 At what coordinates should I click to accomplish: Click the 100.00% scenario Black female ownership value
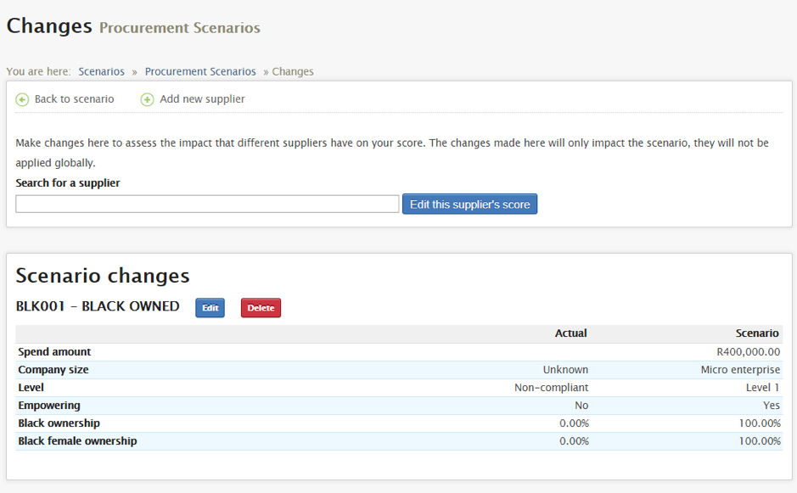tap(760, 441)
